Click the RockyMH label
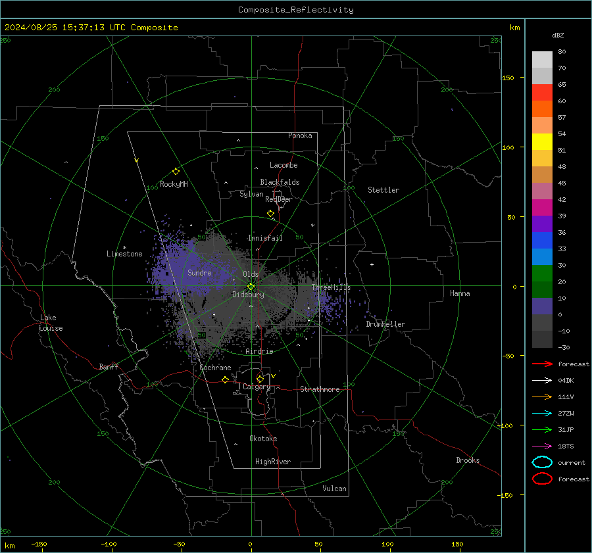Screen dimensions: 592x553 pos(174,184)
